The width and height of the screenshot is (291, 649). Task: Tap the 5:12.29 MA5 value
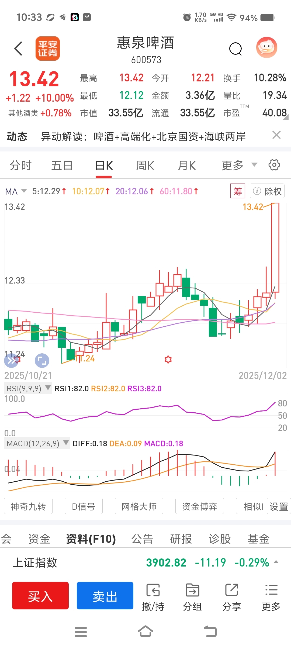pyautogui.click(x=49, y=191)
